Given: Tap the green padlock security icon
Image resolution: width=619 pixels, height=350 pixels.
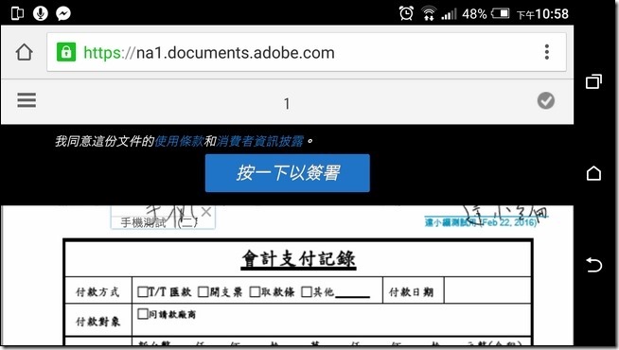Looking at the screenshot, I should tap(66, 52).
